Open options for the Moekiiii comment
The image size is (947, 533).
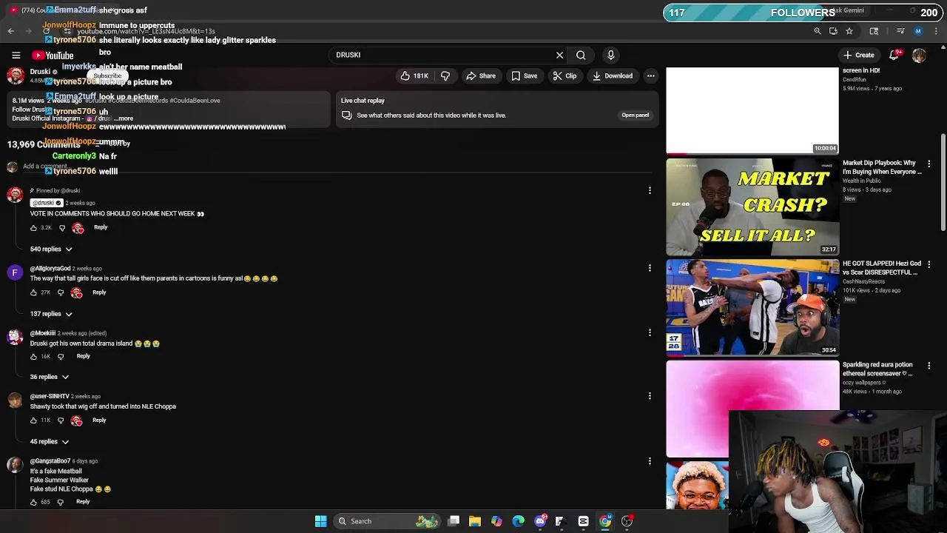pyautogui.click(x=650, y=332)
